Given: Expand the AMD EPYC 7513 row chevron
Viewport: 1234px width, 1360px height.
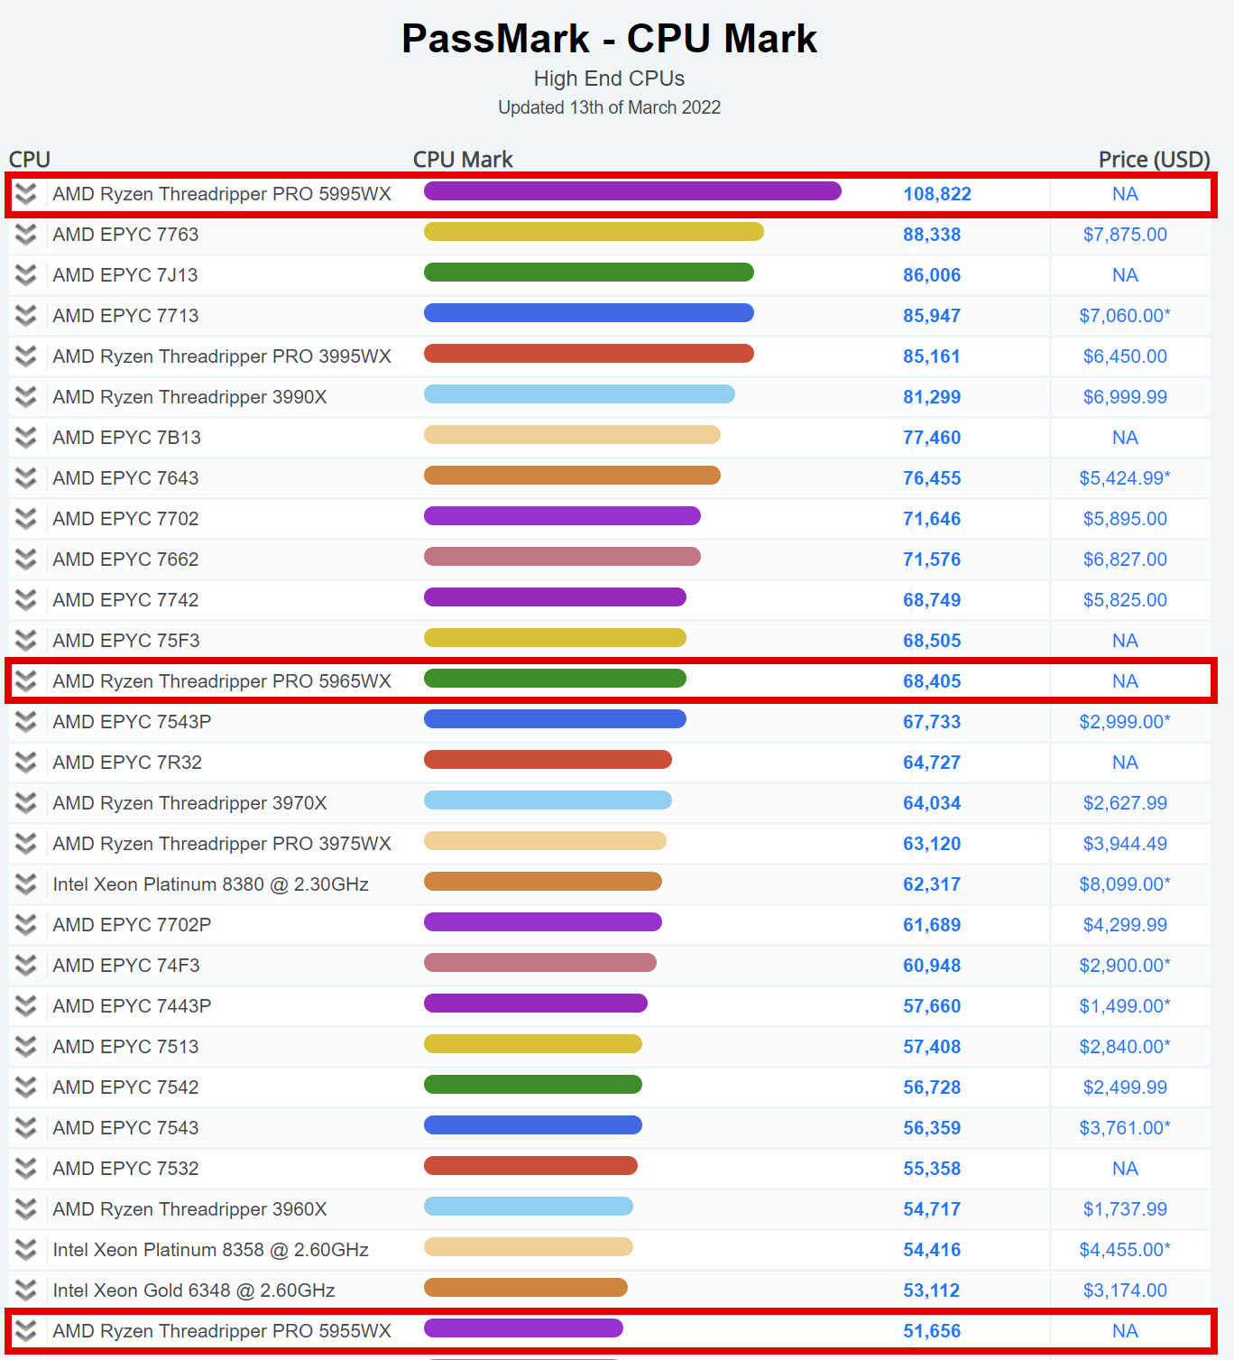Looking at the screenshot, I should [x=26, y=1047].
